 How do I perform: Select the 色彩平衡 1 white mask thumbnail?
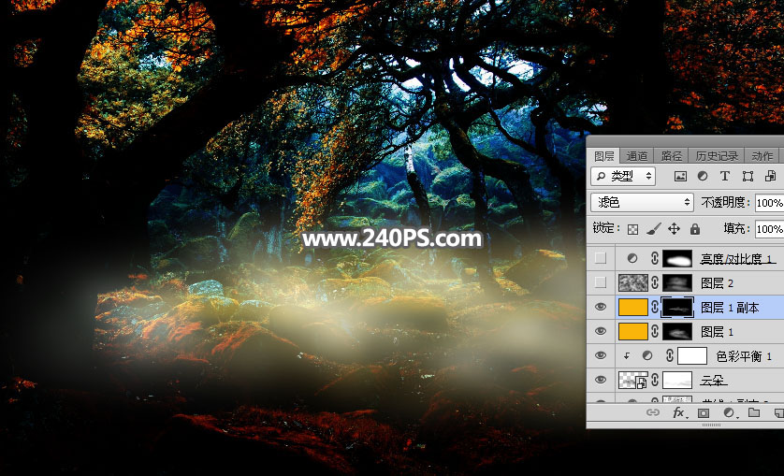click(692, 356)
